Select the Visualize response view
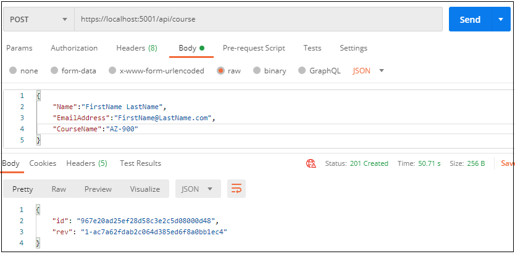The image size is (515, 254). point(144,189)
